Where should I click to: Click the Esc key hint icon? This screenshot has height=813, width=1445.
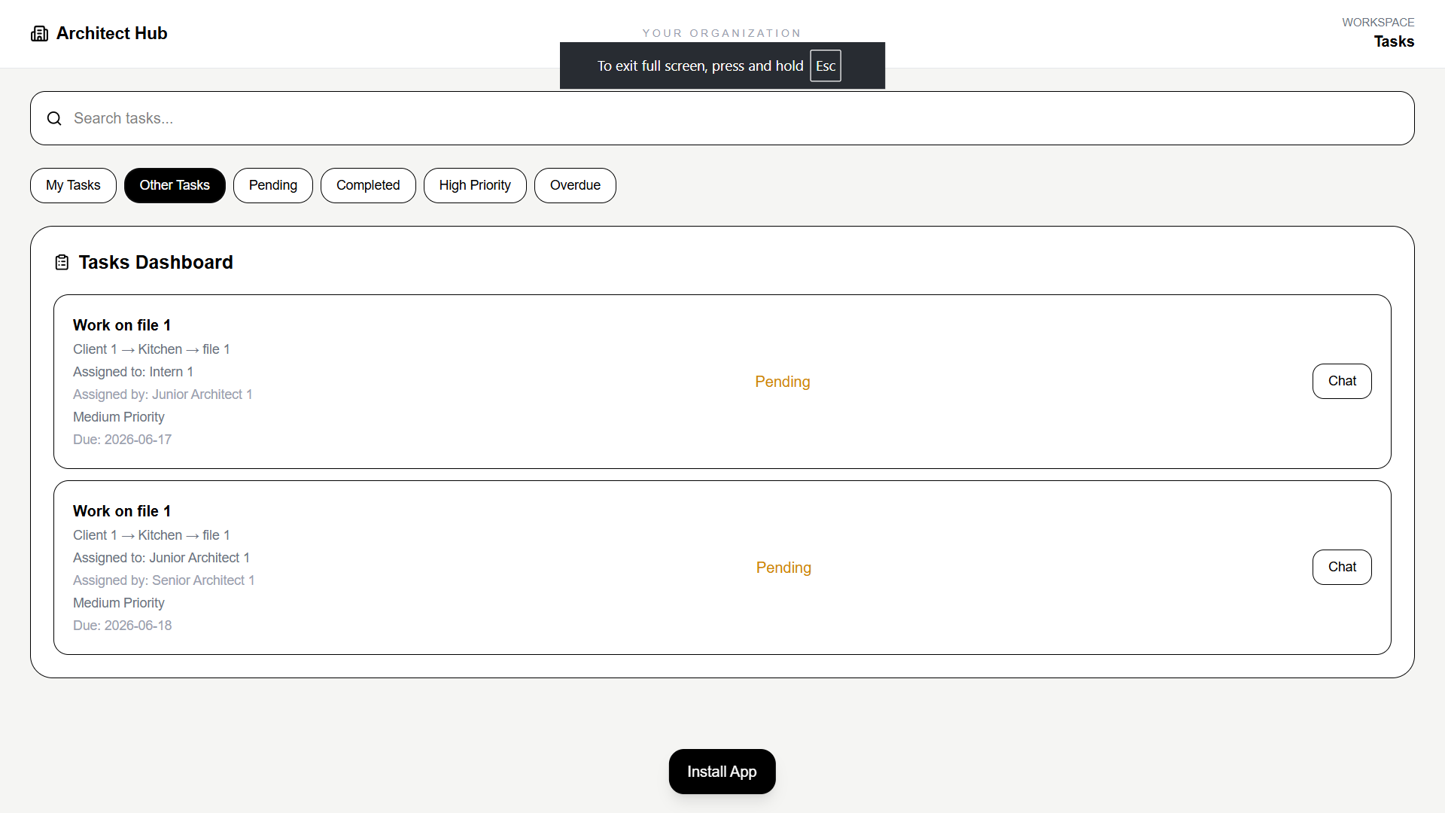[x=826, y=65]
